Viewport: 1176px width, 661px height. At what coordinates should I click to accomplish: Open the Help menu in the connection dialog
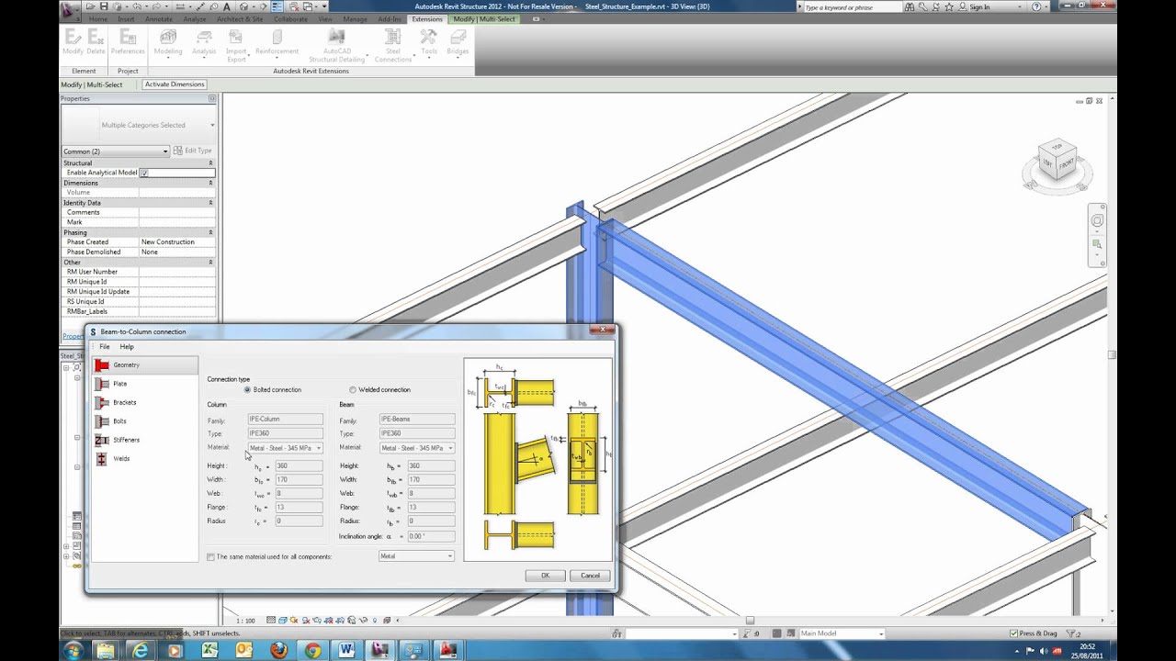point(127,346)
